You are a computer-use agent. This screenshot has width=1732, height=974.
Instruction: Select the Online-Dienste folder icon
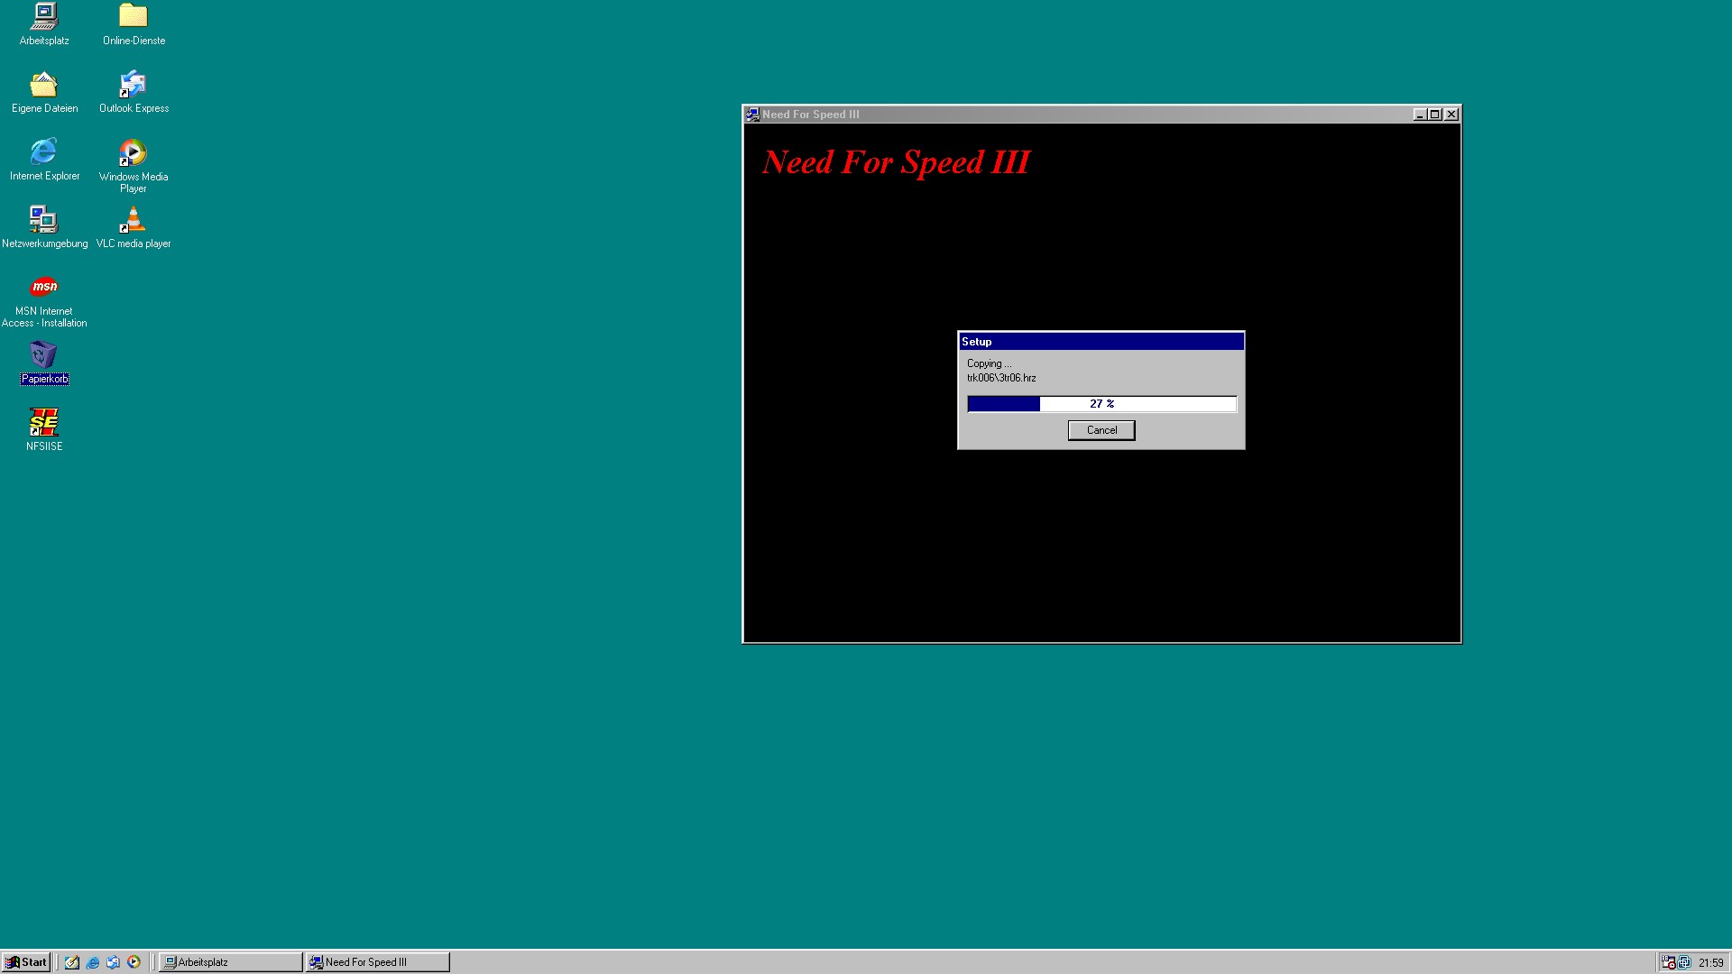pyautogui.click(x=133, y=17)
